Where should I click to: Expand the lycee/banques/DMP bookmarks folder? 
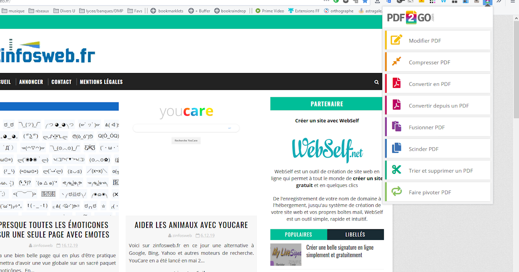coord(101,11)
